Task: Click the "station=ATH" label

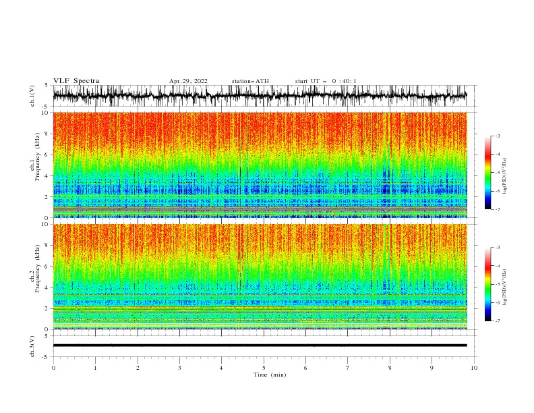Action: click(x=250, y=81)
